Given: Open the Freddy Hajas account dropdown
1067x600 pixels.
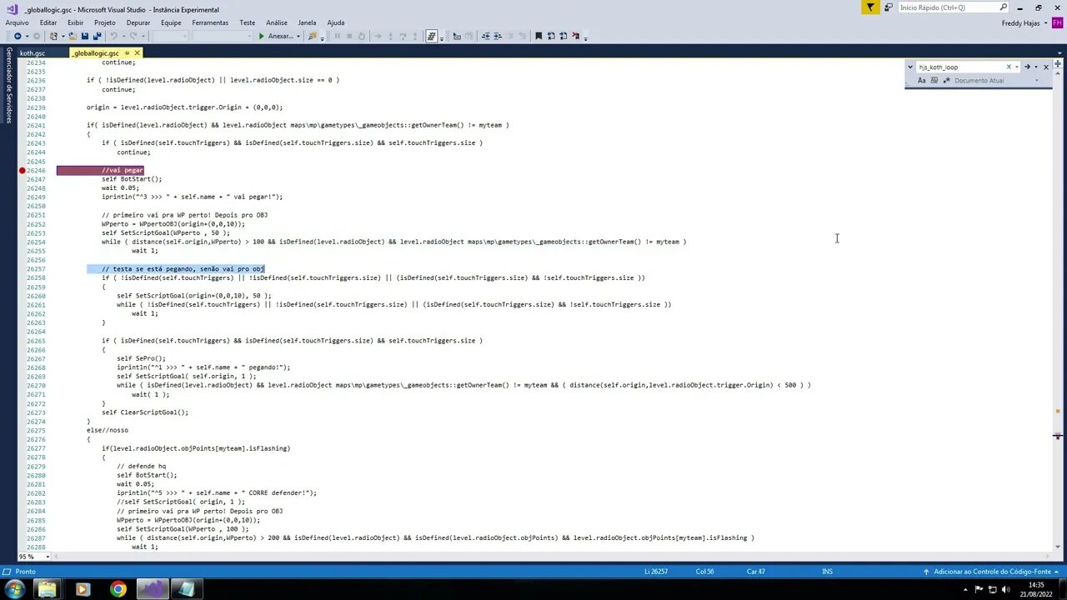Looking at the screenshot, I should point(1046,23).
